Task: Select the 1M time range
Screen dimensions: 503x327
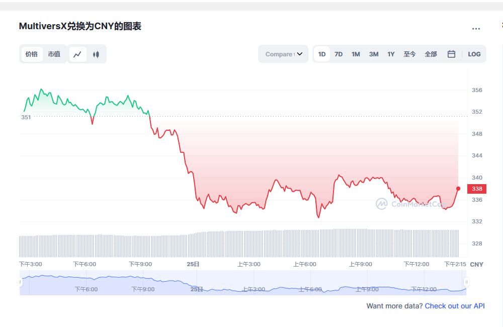Action: pyautogui.click(x=356, y=54)
